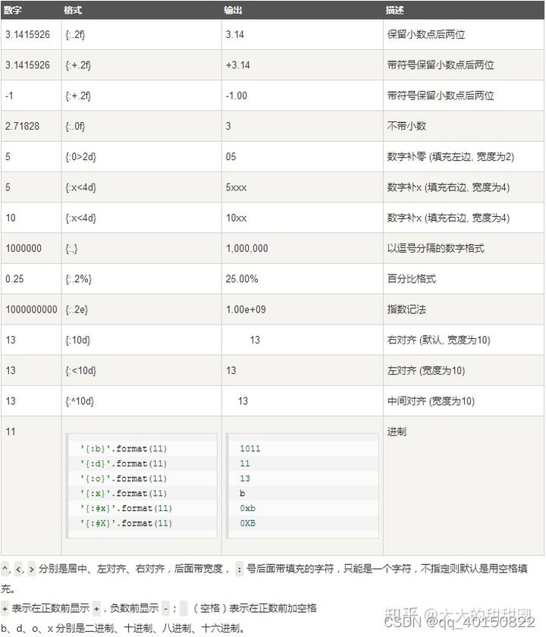Click code line '{:d}'.format(11)
Viewport: 546px width, 637px height.
tap(124, 463)
